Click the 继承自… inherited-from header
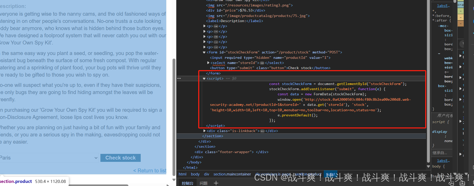 coord(440,153)
